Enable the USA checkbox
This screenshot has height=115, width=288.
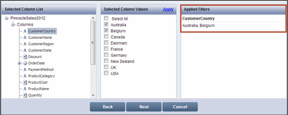(106, 73)
